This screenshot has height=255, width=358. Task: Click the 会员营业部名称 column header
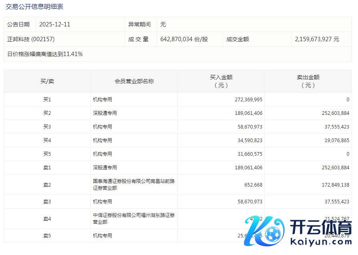[x=134, y=81]
